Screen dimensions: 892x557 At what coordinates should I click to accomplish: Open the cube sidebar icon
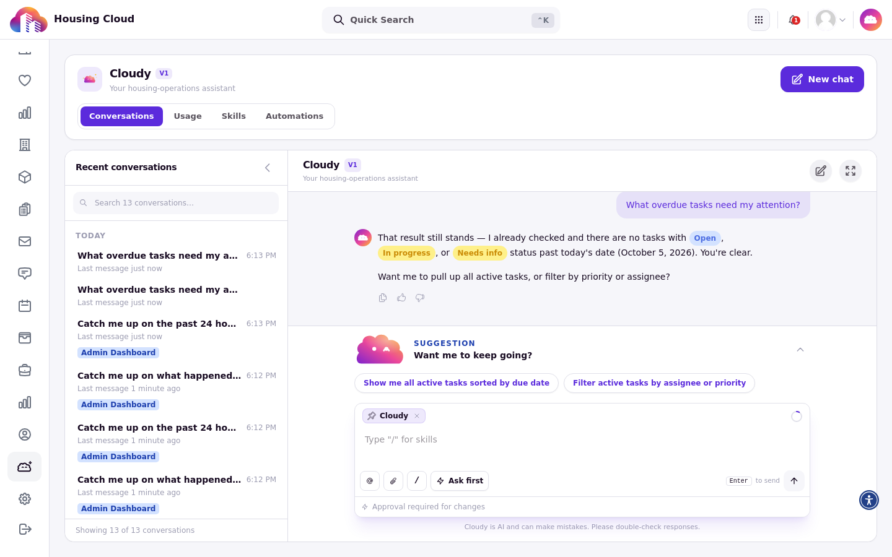(25, 177)
